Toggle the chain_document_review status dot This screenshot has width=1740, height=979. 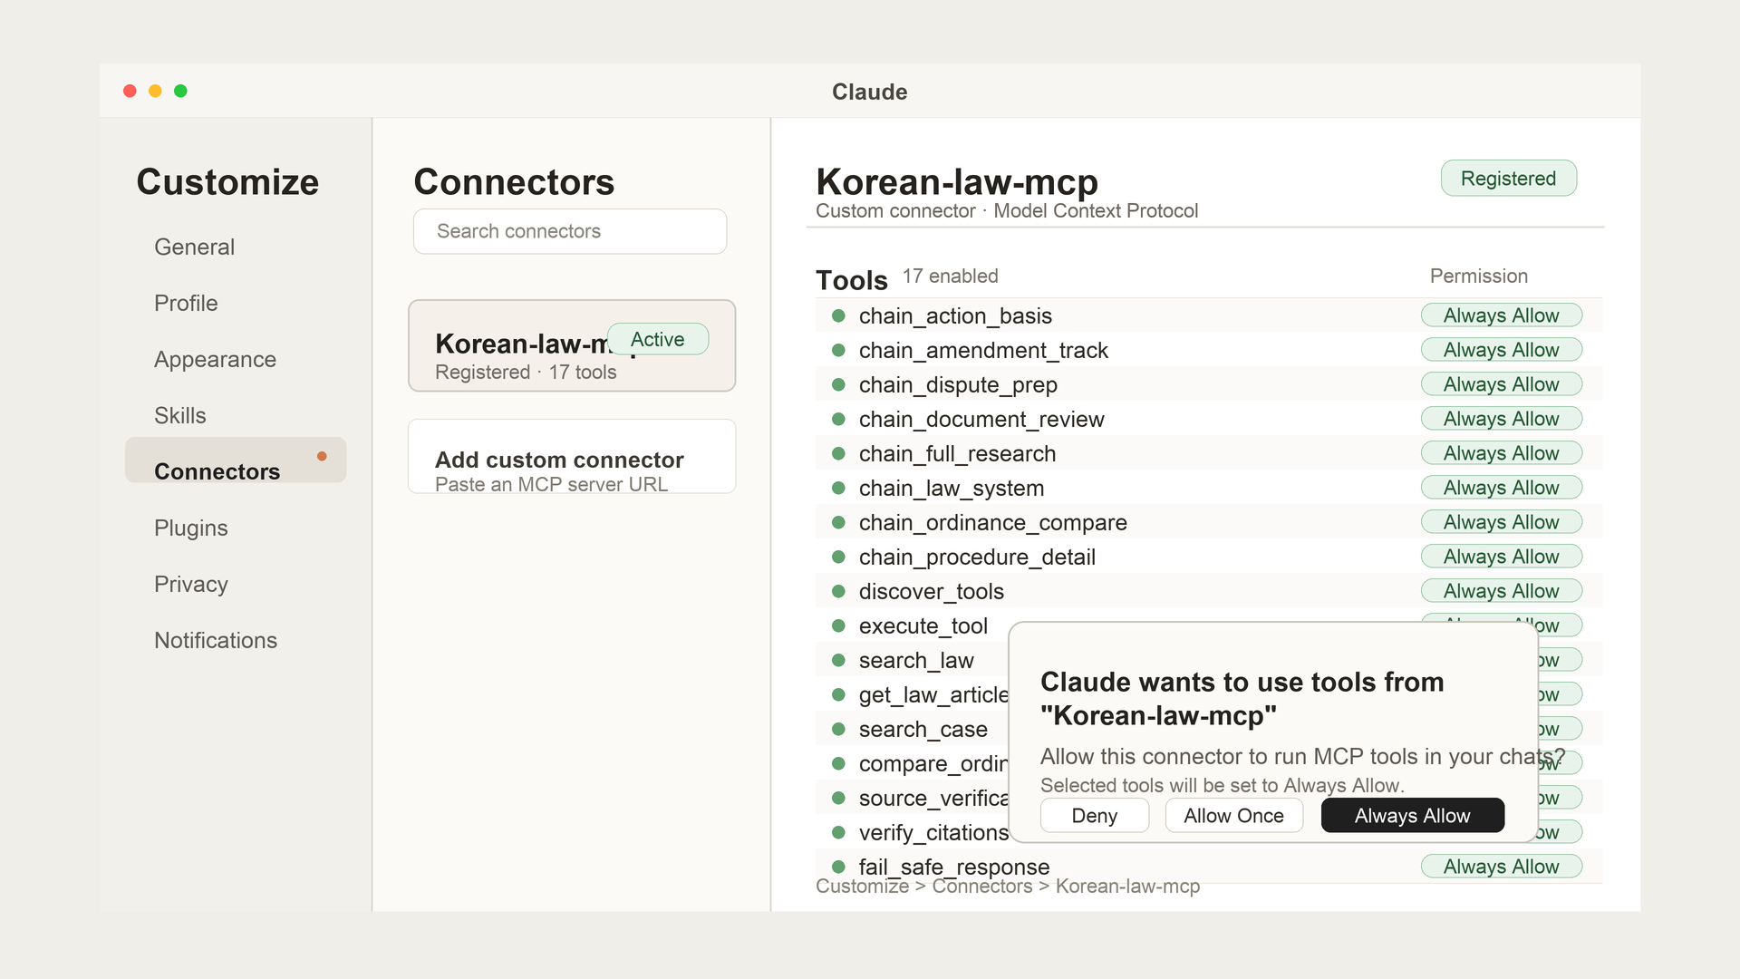[x=839, y=419]
